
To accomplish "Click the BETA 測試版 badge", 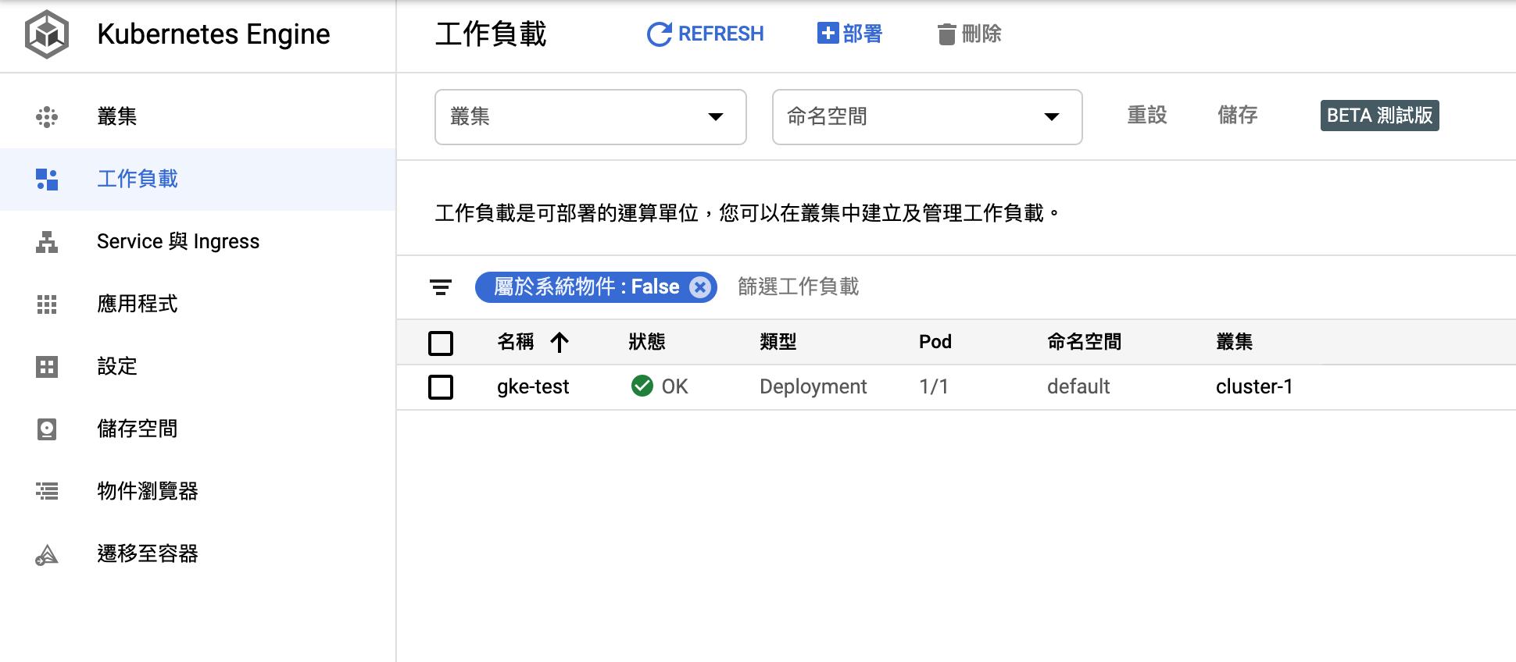I will pyautogui.click(x=1379, y=116).
